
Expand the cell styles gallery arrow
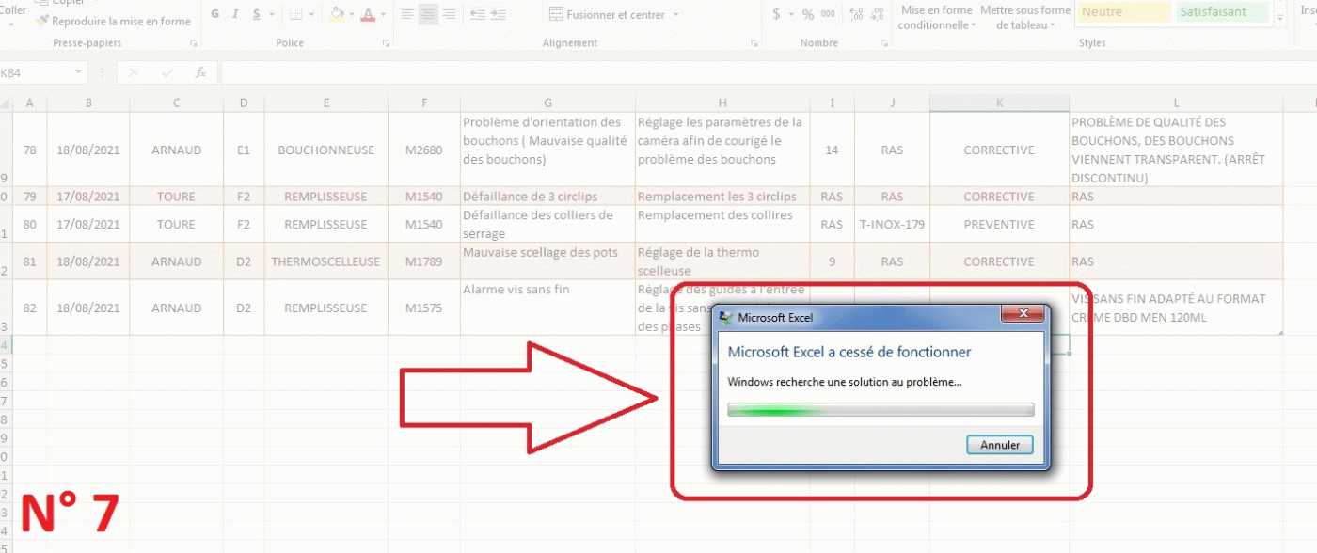[x=1278, y=19]
